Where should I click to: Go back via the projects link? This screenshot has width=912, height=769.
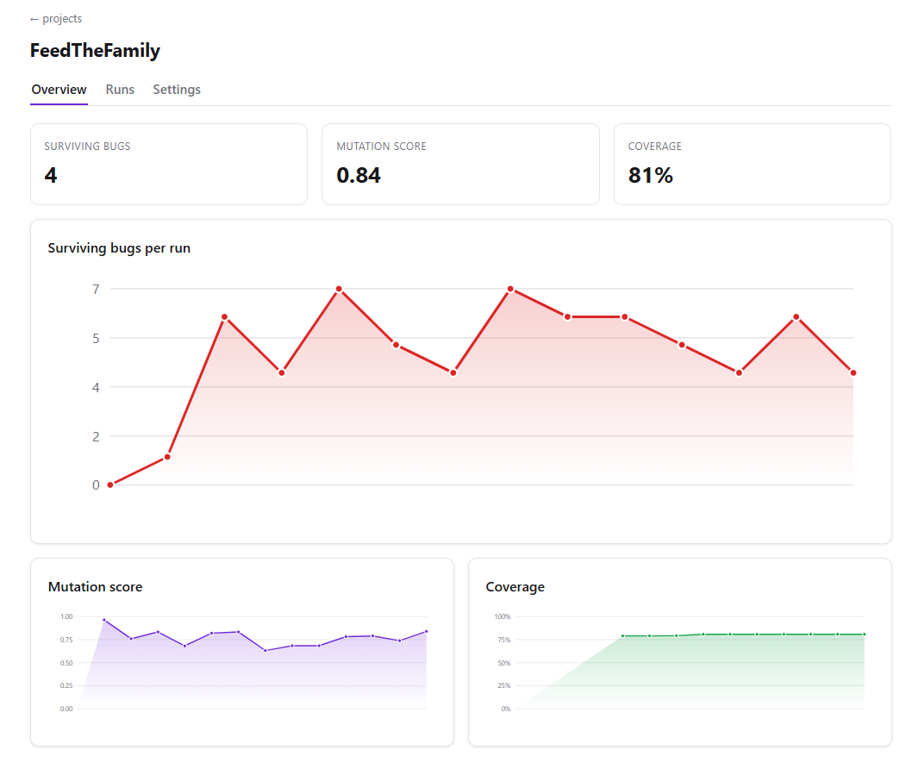56,19
